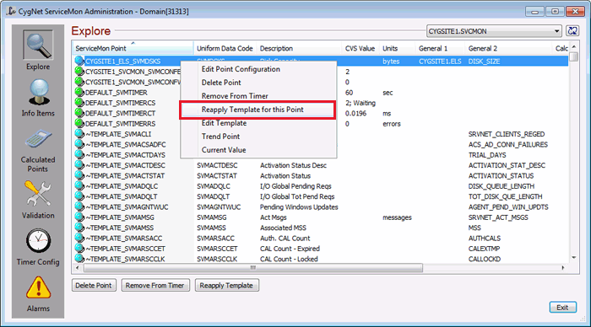The height and width of the screenshot is (327, 591).
Task: Click horizontal scrollbar thumb of point list
Action: (253, 268)
